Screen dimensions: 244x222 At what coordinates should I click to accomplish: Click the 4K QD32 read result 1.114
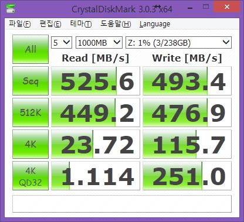96,176
